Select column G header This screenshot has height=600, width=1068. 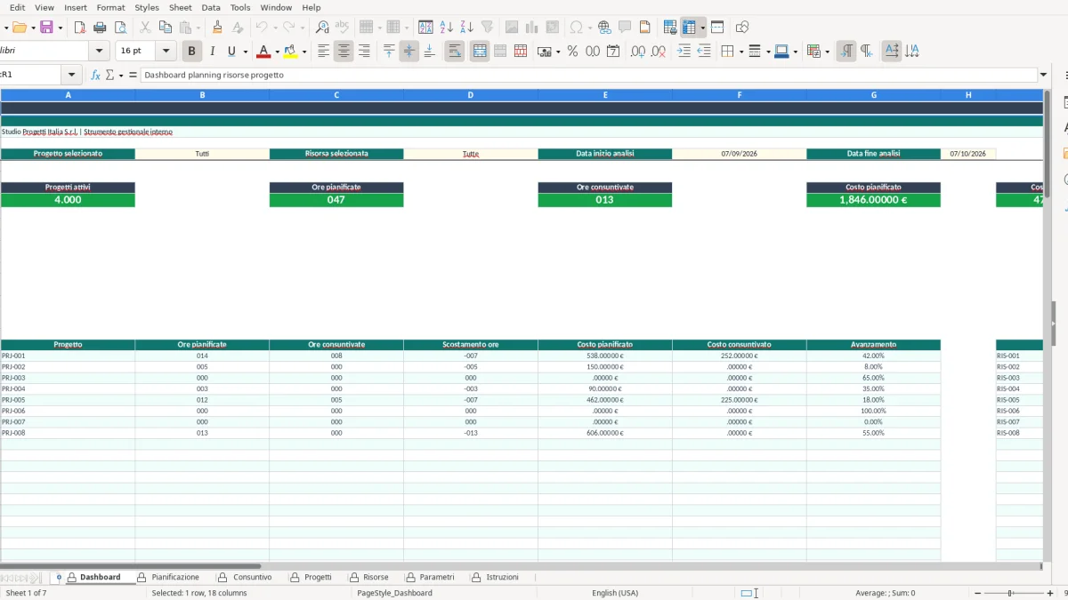[x=874, y=95]
